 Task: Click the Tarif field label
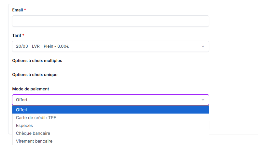(x=17, y=35)
